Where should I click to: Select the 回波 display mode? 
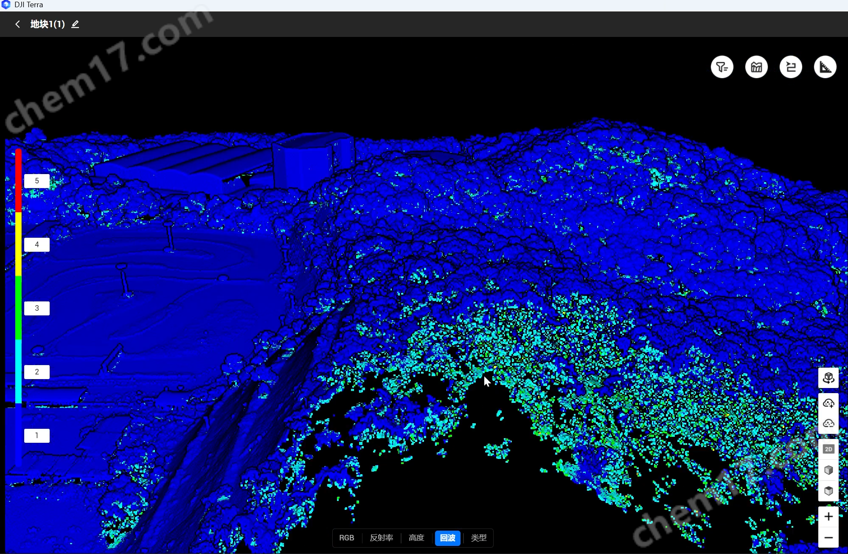click(x=447, y=538)
